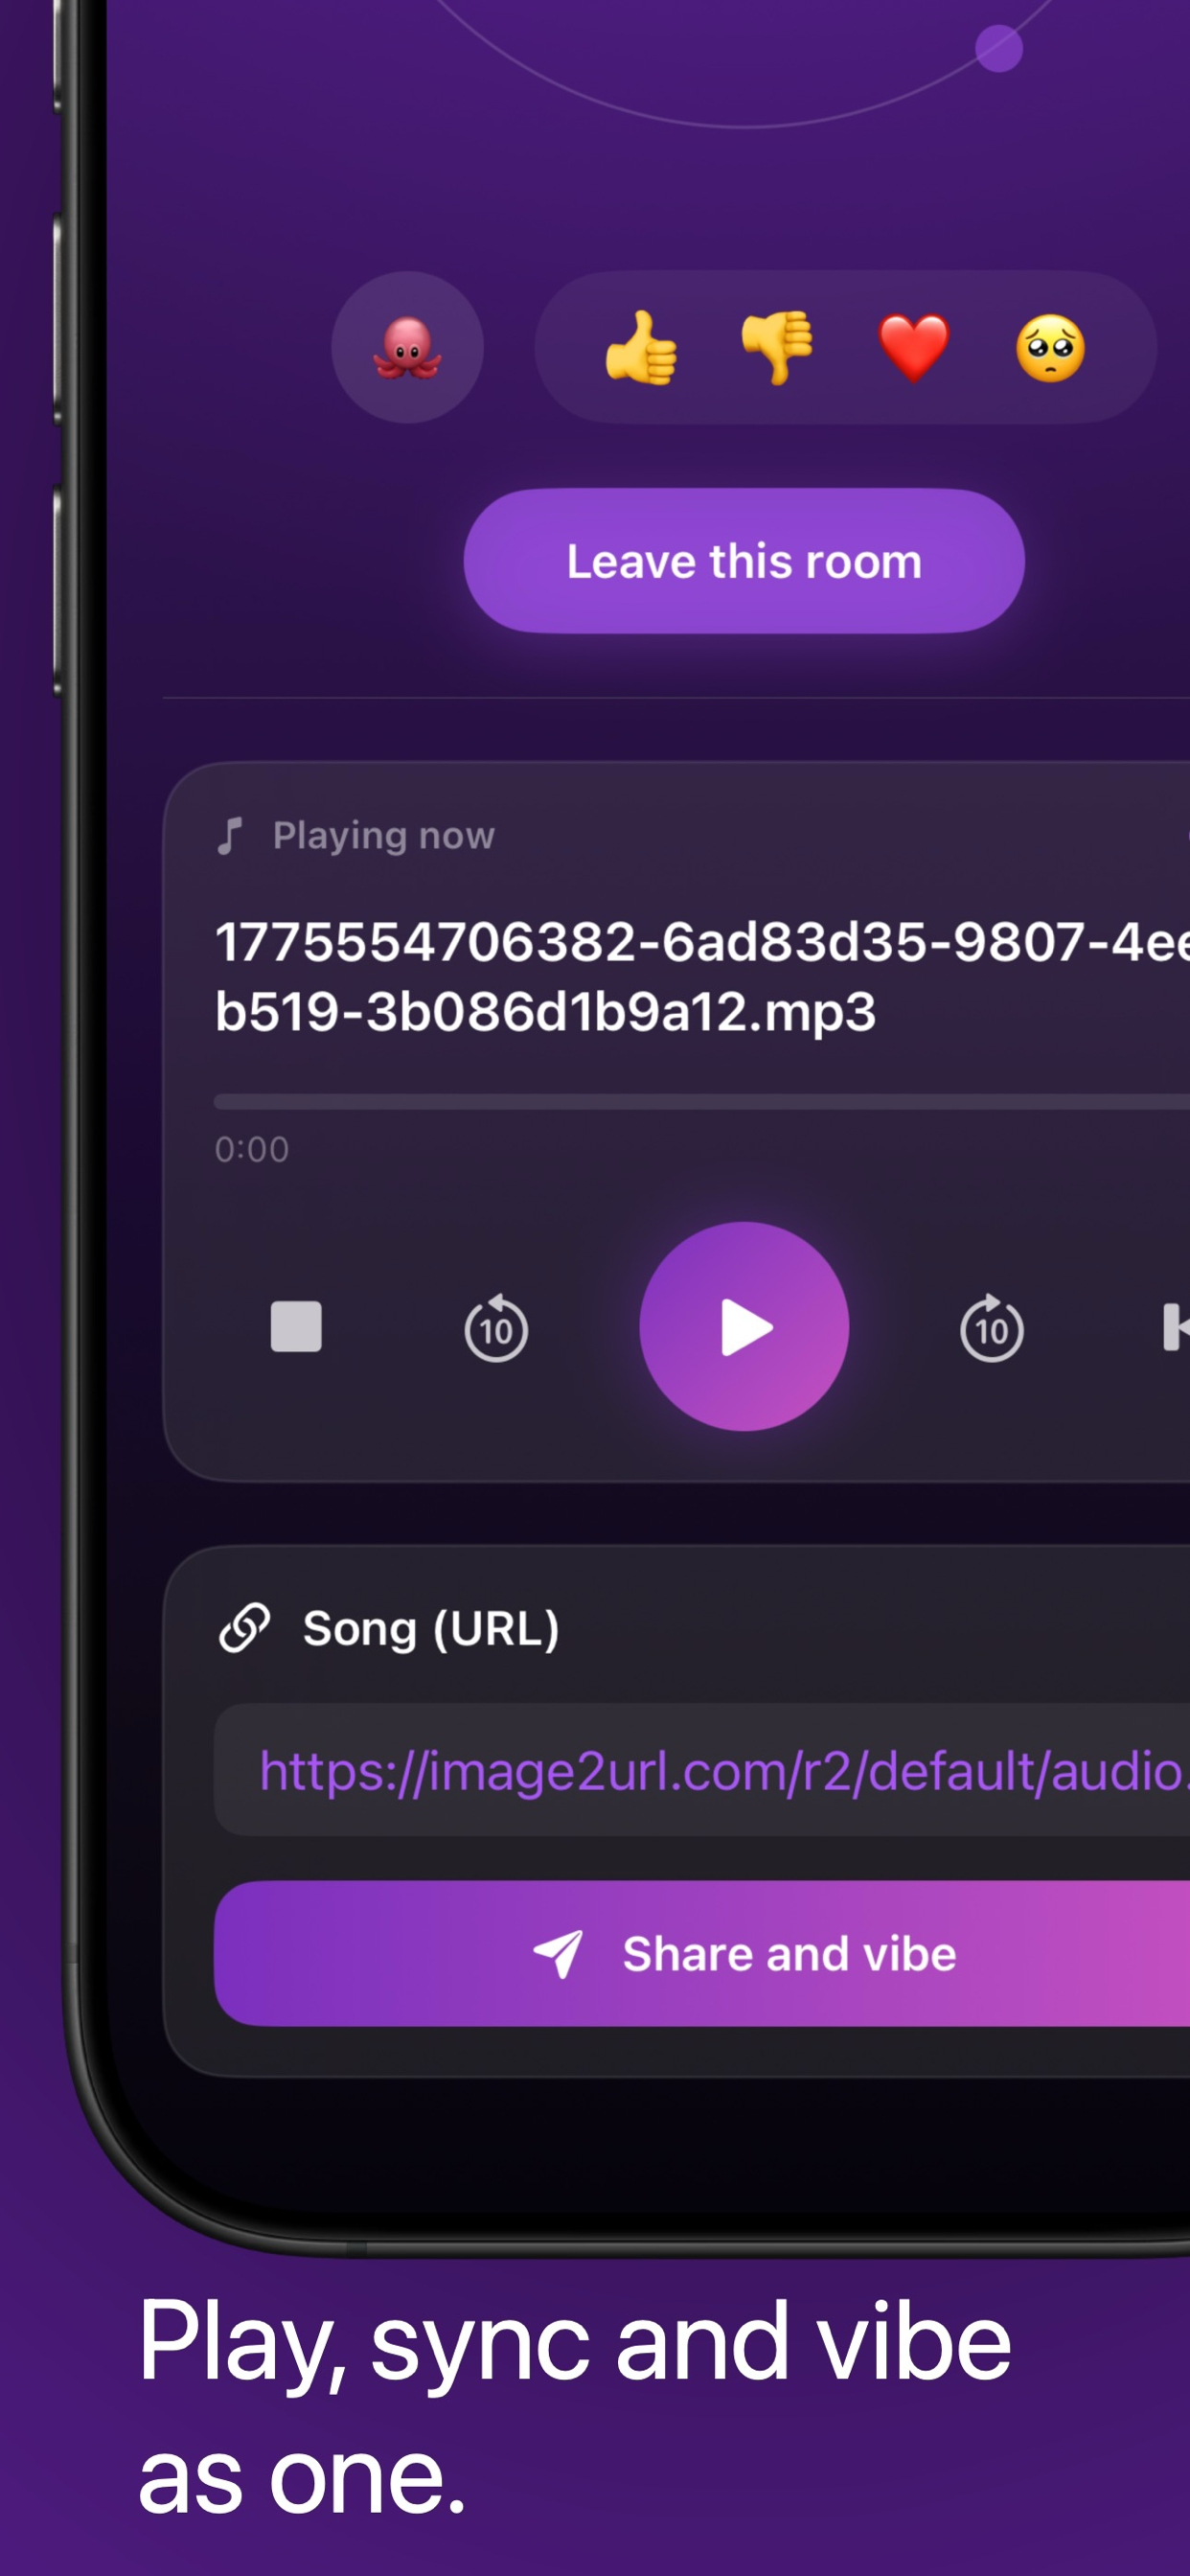The image size is (1190, 2576).
Task: Click the song progress bar
Action: pyautogui.click(x=702, y=1102)
